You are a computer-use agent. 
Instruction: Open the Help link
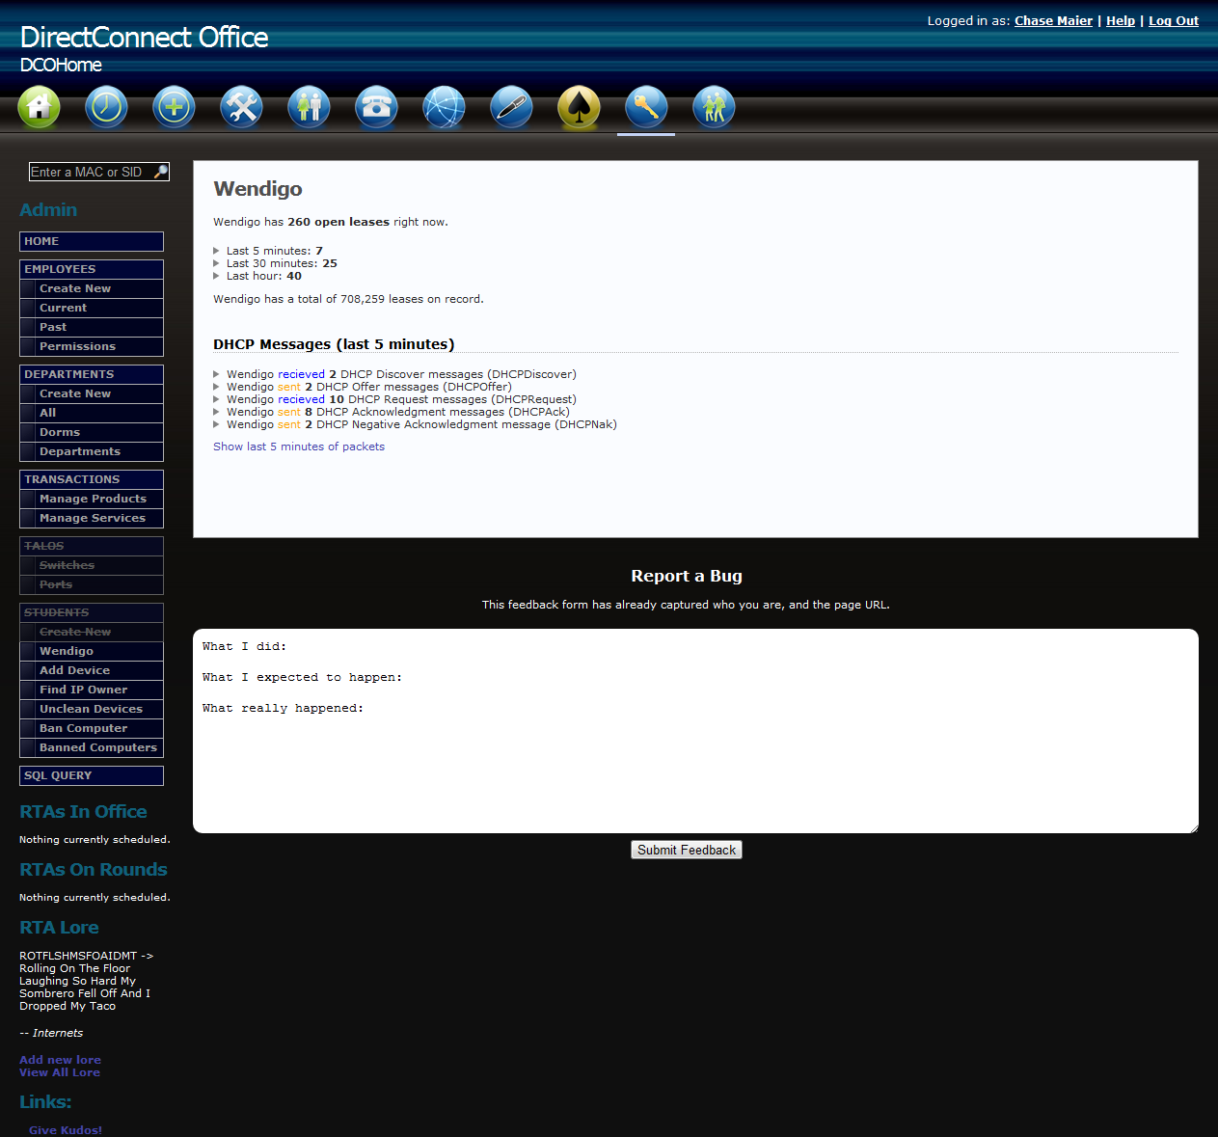click(1121, 20)
